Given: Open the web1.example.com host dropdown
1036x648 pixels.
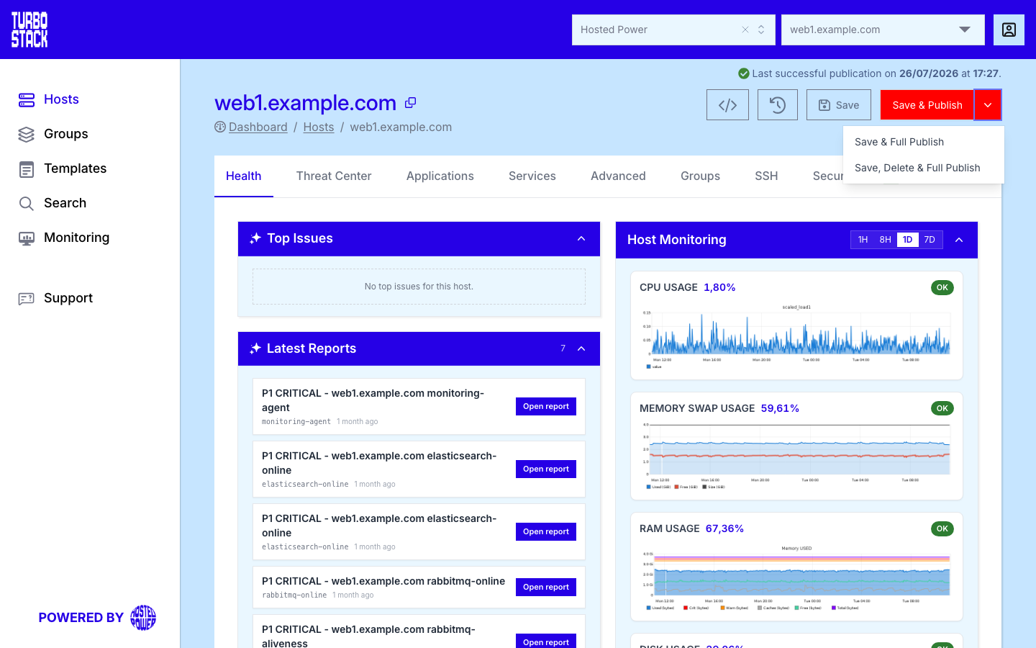Looking at the screenshot, I should pos(883,30).
